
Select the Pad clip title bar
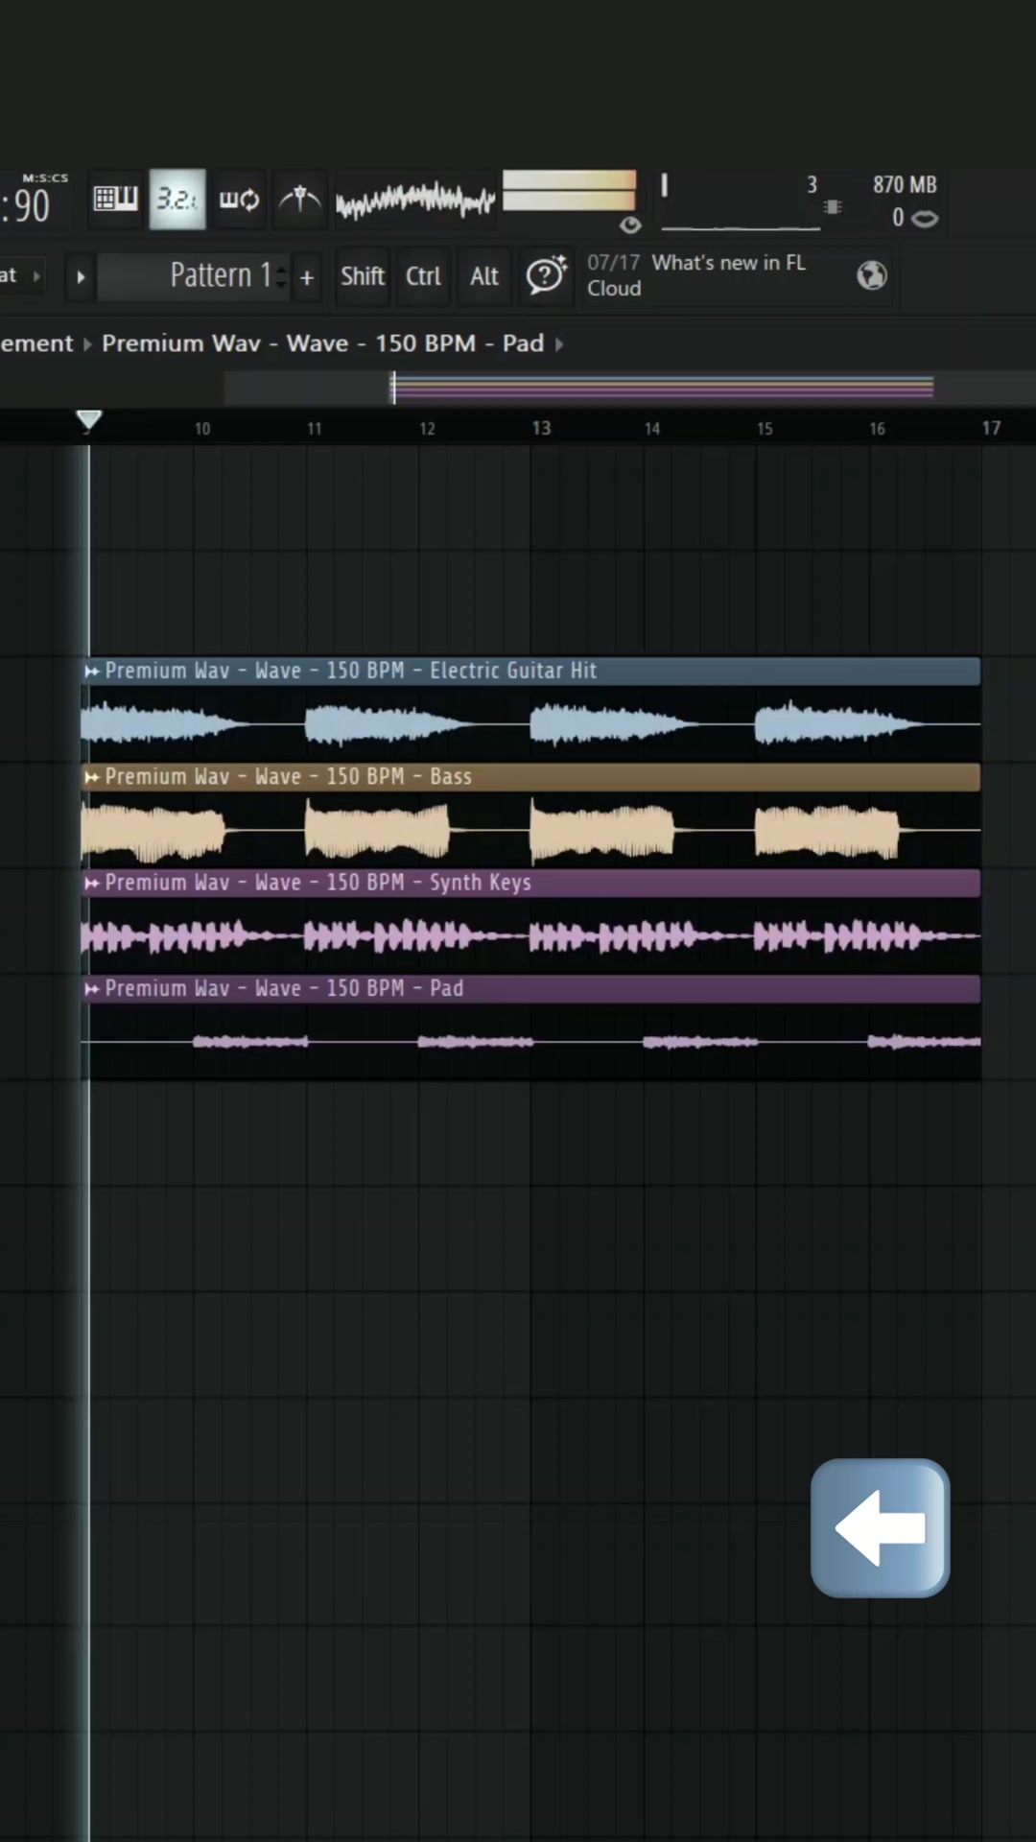click(530, 989)
